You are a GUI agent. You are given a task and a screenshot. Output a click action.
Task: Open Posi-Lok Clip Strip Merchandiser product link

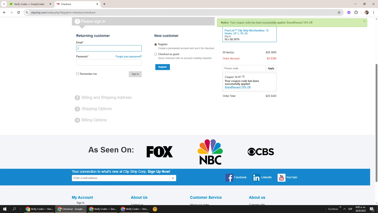(246, 32)
